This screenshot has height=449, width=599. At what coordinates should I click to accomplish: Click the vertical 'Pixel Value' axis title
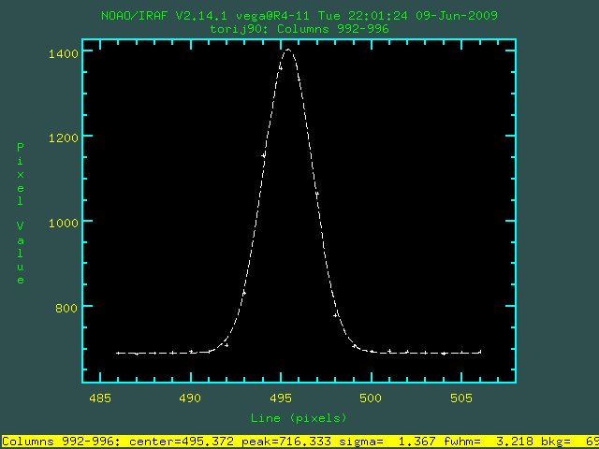tap(21, 213)
